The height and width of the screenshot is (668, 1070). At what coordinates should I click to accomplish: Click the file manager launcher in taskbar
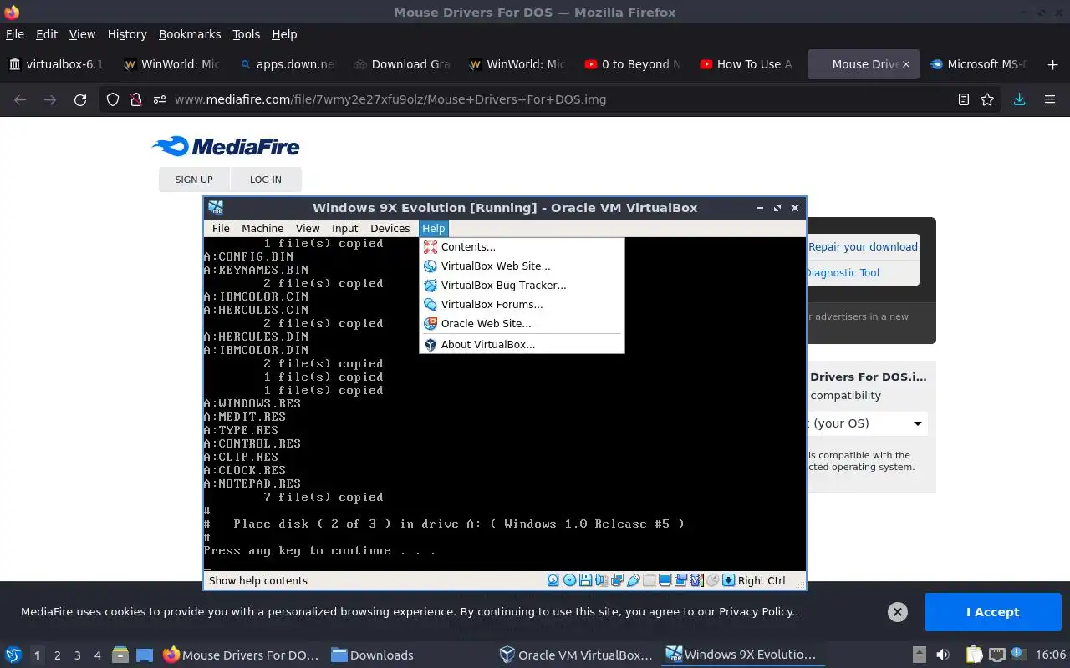coord(120,655)
